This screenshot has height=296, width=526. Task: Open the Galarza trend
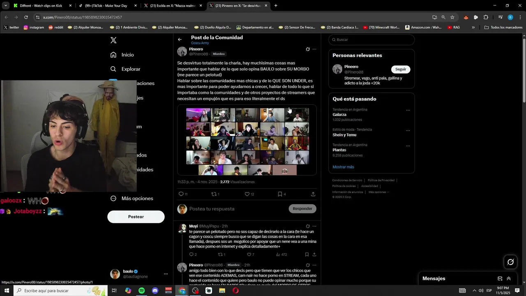[339, 115]
